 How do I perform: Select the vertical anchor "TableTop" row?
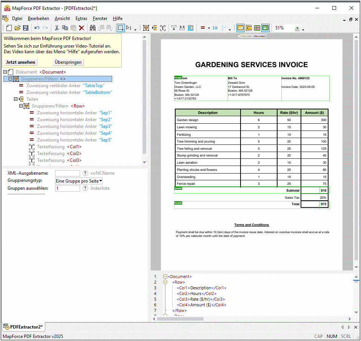click(62, 86)
